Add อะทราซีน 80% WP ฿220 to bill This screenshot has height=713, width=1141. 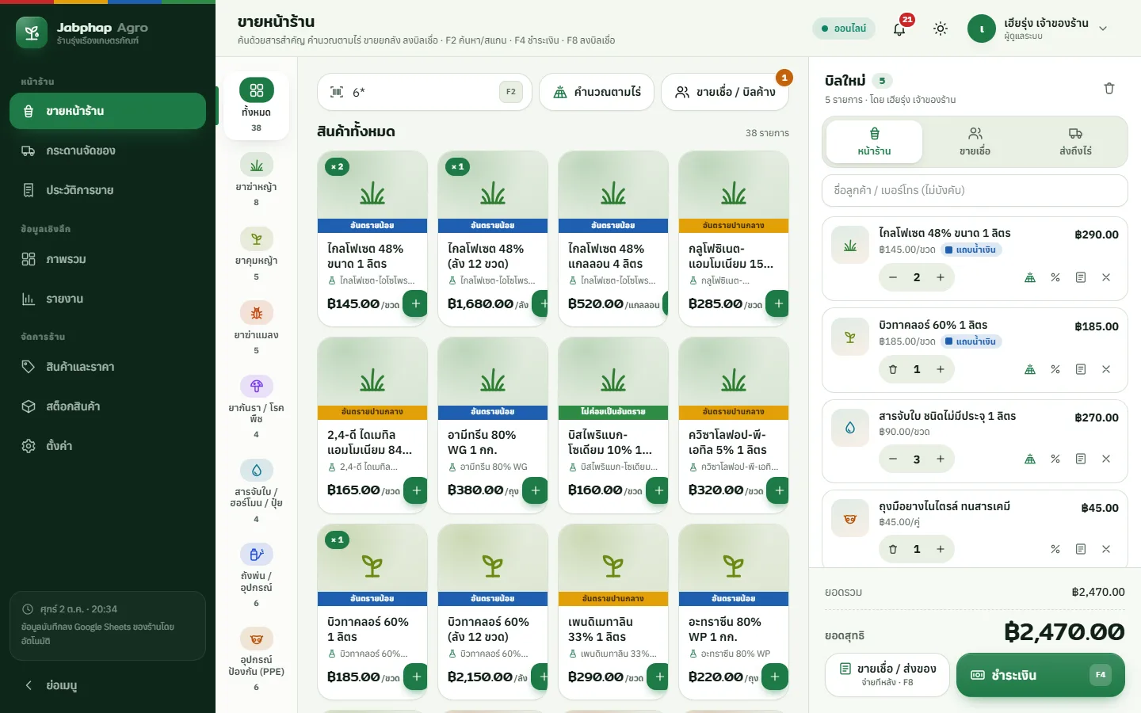775,677
